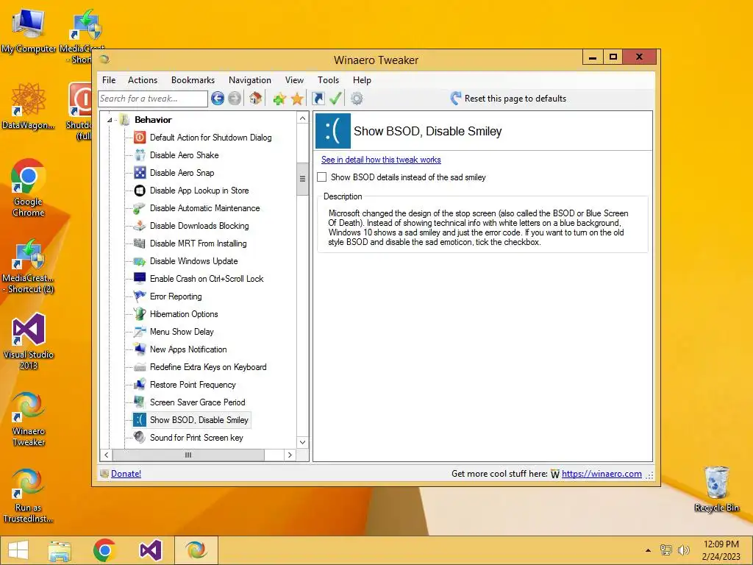Collapse the Behavior tree category
Viewport: 753px width, 565px height.
pyautogui.click(x=110, y=120)
